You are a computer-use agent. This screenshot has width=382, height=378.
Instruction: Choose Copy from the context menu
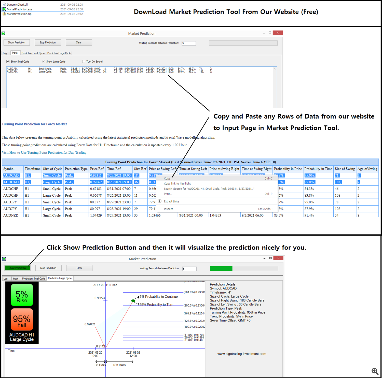point(216,178)
